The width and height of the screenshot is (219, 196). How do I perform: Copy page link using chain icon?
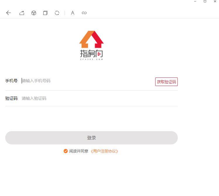click(84, 13)
